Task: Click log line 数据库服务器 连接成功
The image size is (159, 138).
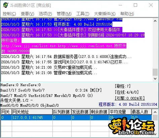Action: point(66,57)
